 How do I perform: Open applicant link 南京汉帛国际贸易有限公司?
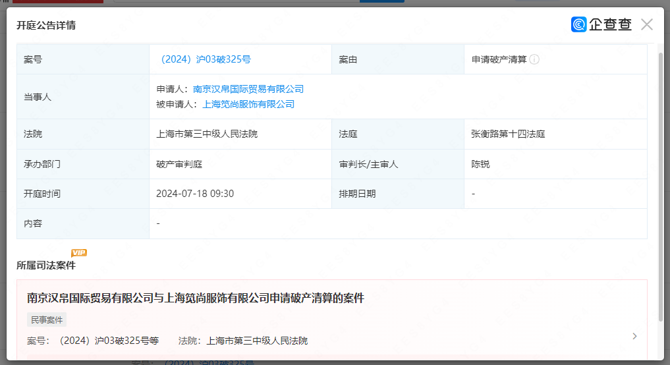[248, 89]
